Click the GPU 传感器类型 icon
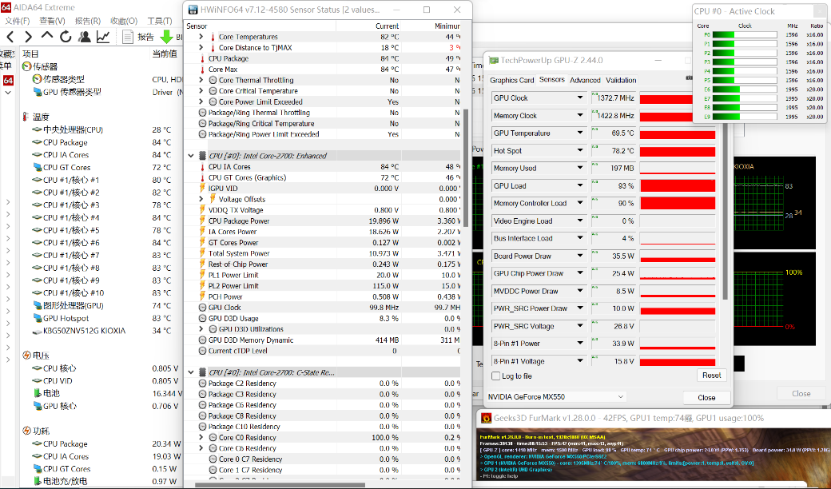The height and width of the screenshot is (489, 831). point(37,92)
